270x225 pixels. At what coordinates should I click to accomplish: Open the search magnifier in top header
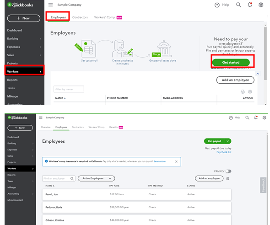click(238, 5)
